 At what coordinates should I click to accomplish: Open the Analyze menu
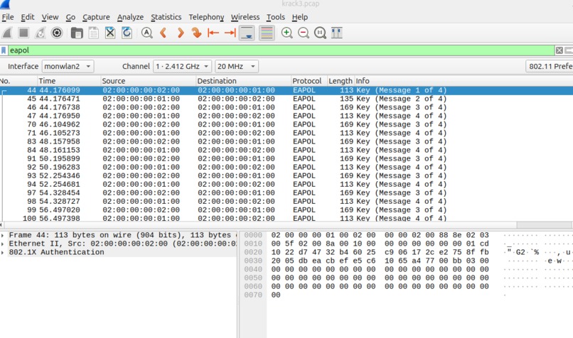(x=130, y=17)
